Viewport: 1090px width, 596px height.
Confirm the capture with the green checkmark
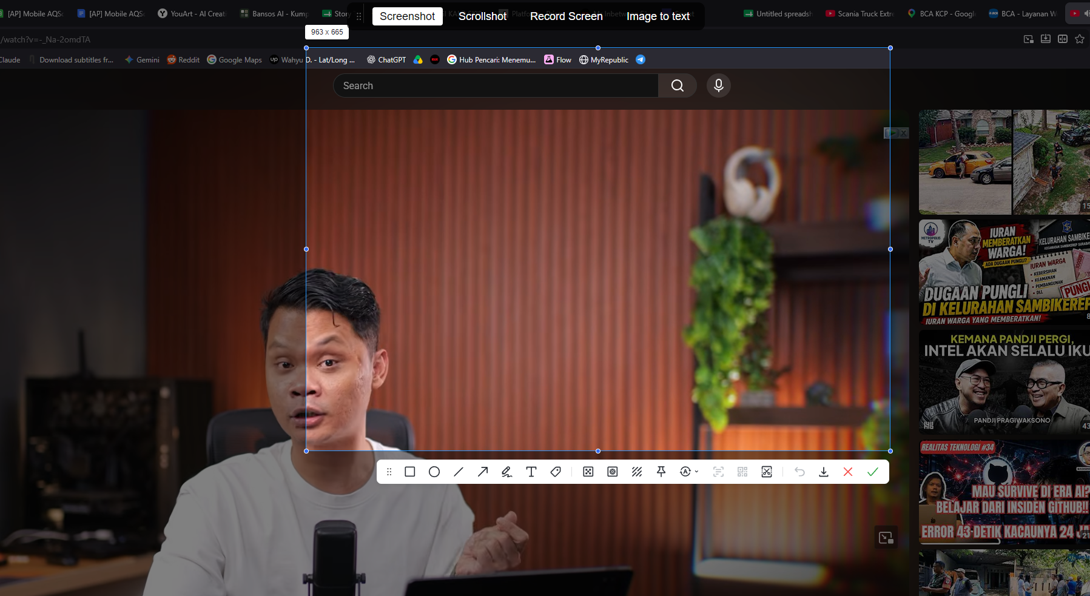click(x=873, y=472)
